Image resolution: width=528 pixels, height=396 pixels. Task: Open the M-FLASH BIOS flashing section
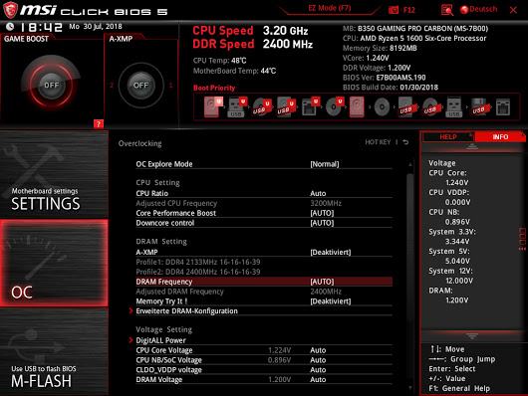tap(54, 352)
